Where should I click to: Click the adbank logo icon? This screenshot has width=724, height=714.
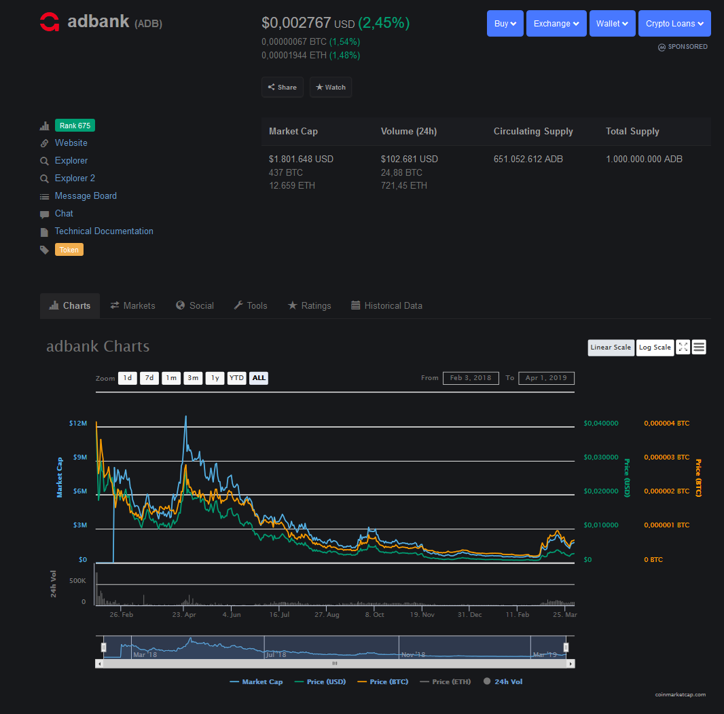(x=50, y=22)
